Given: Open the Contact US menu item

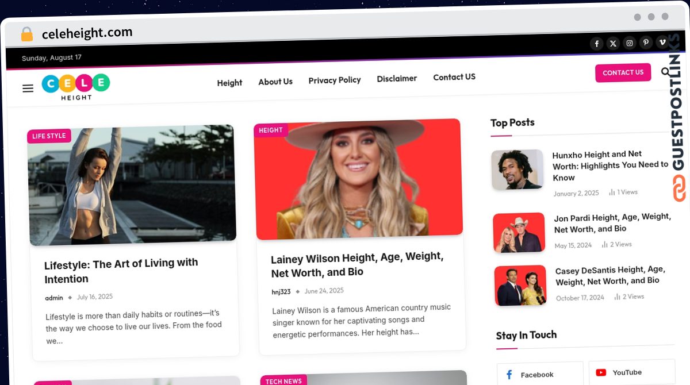Looking at the screenshot, I should point(454,77).
